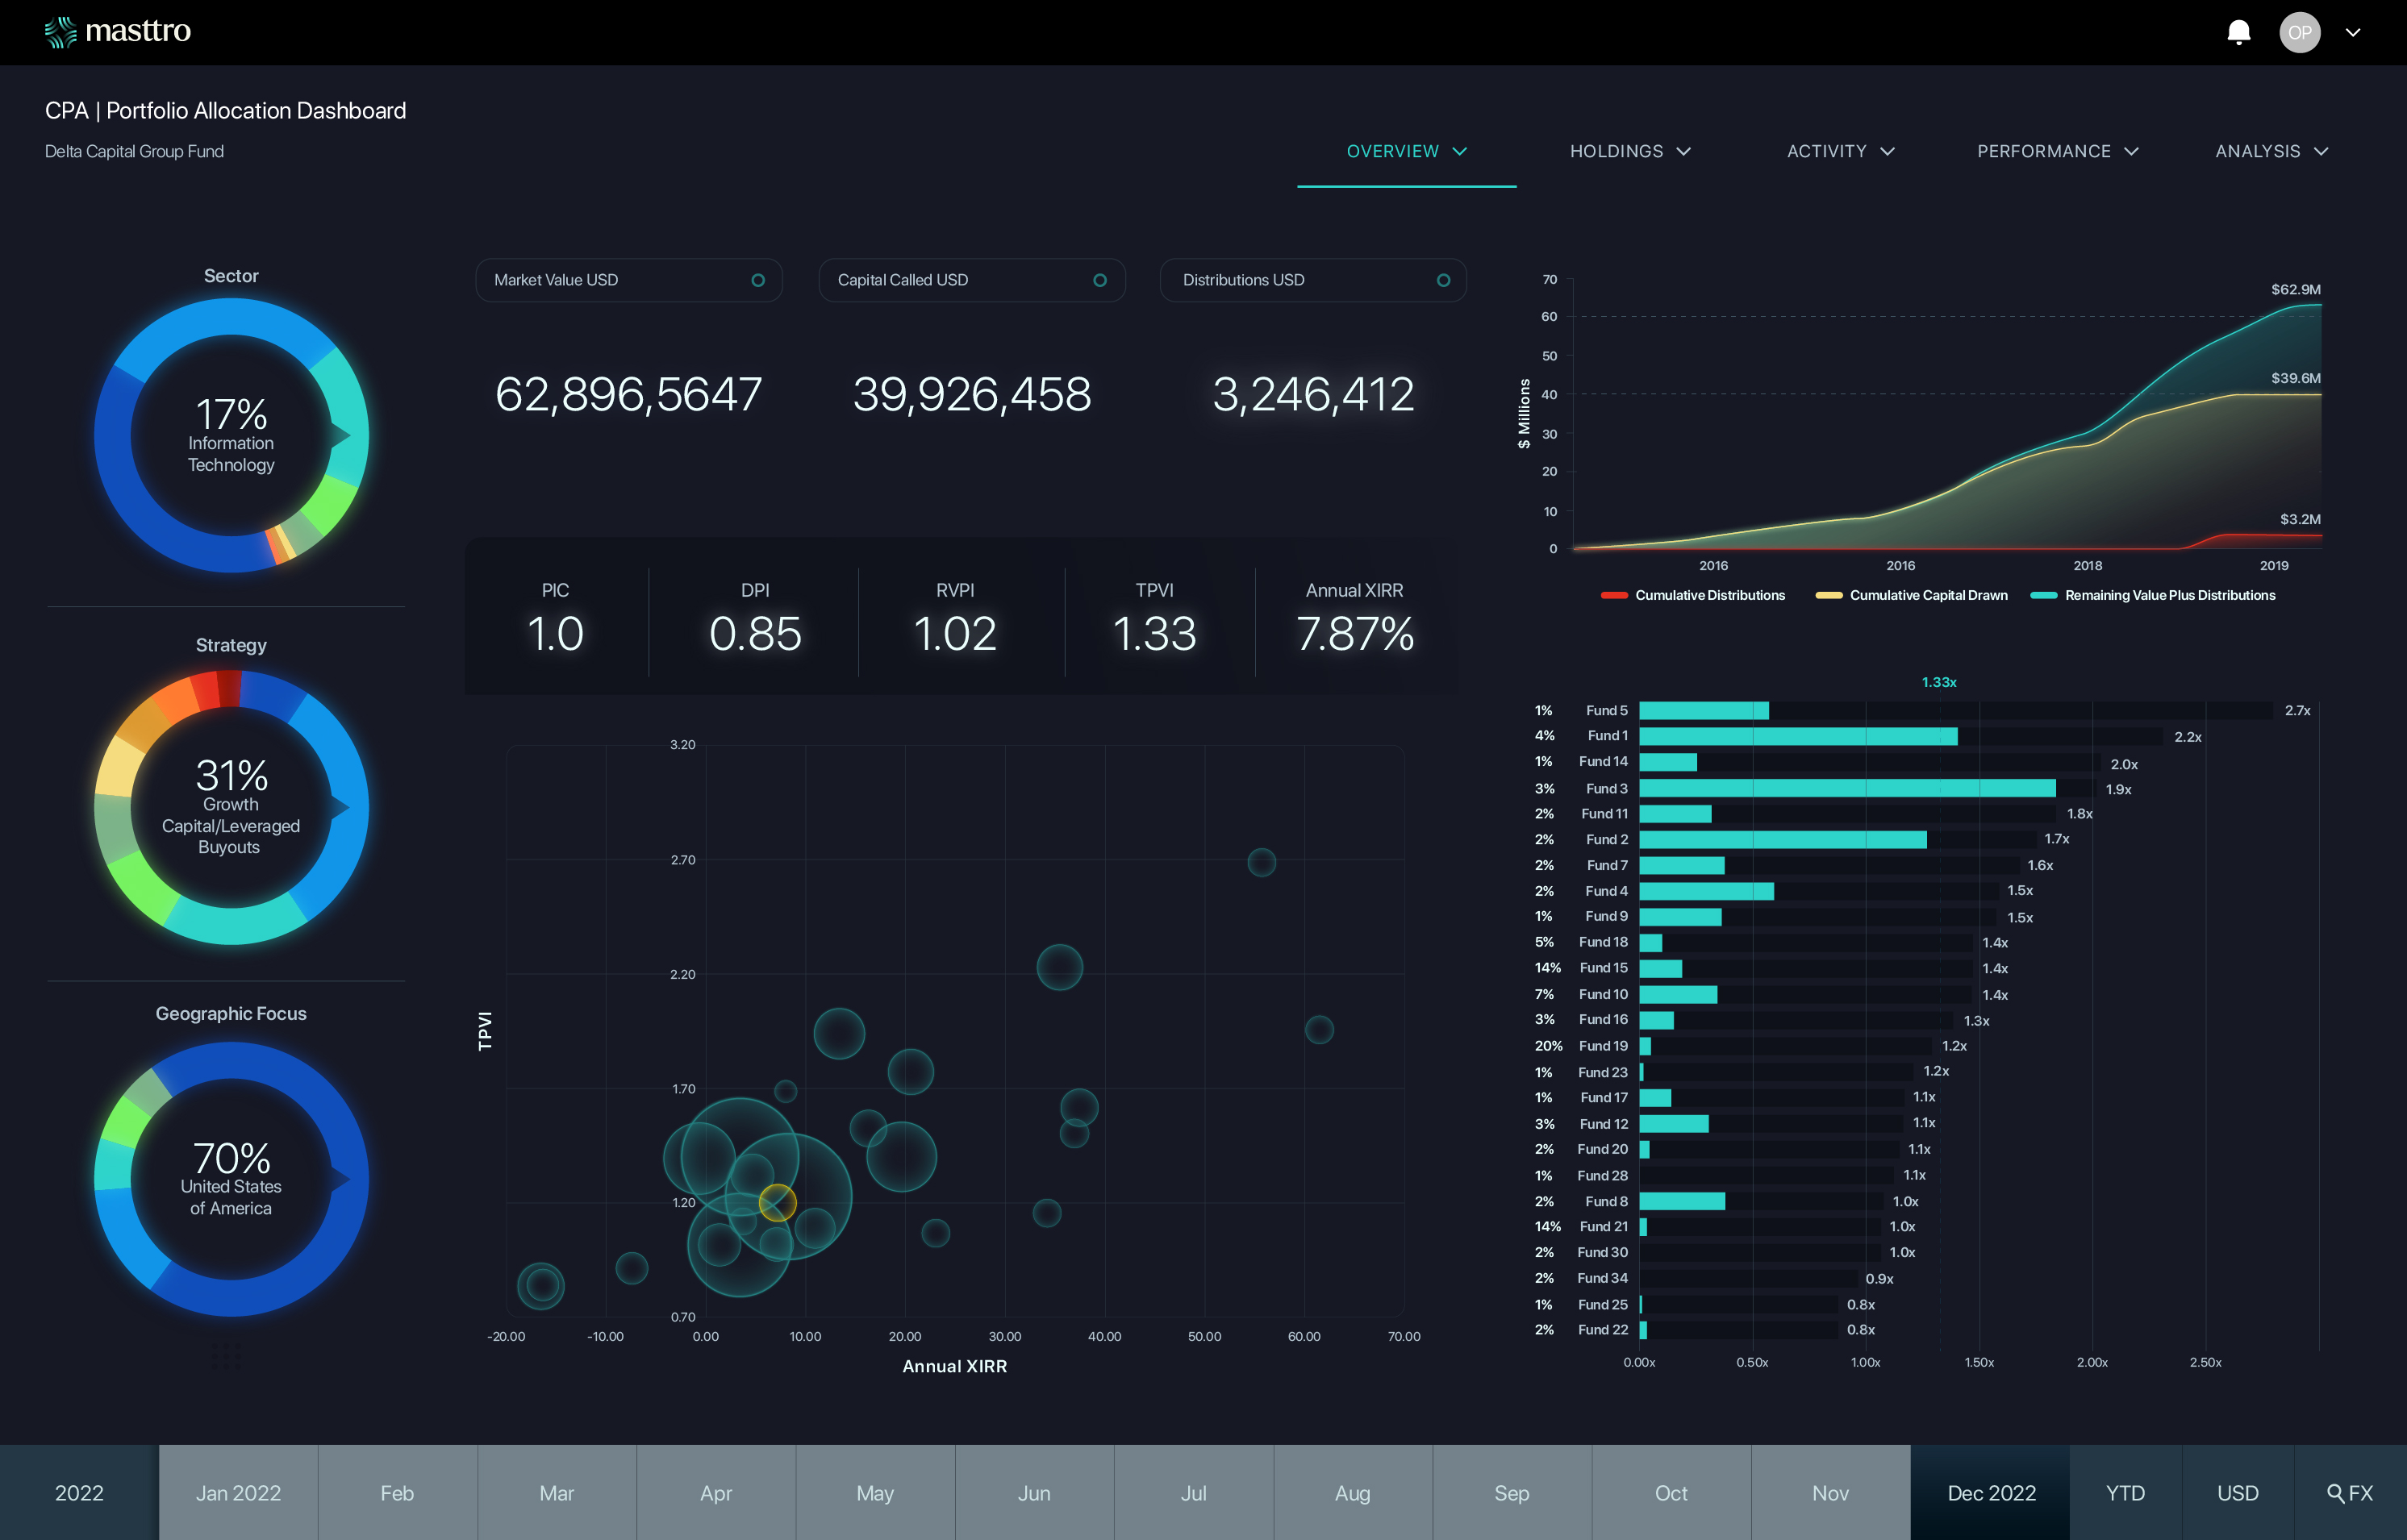
Task: Click the Strategy donut pointer arrow
Action: tap(341, 807)
